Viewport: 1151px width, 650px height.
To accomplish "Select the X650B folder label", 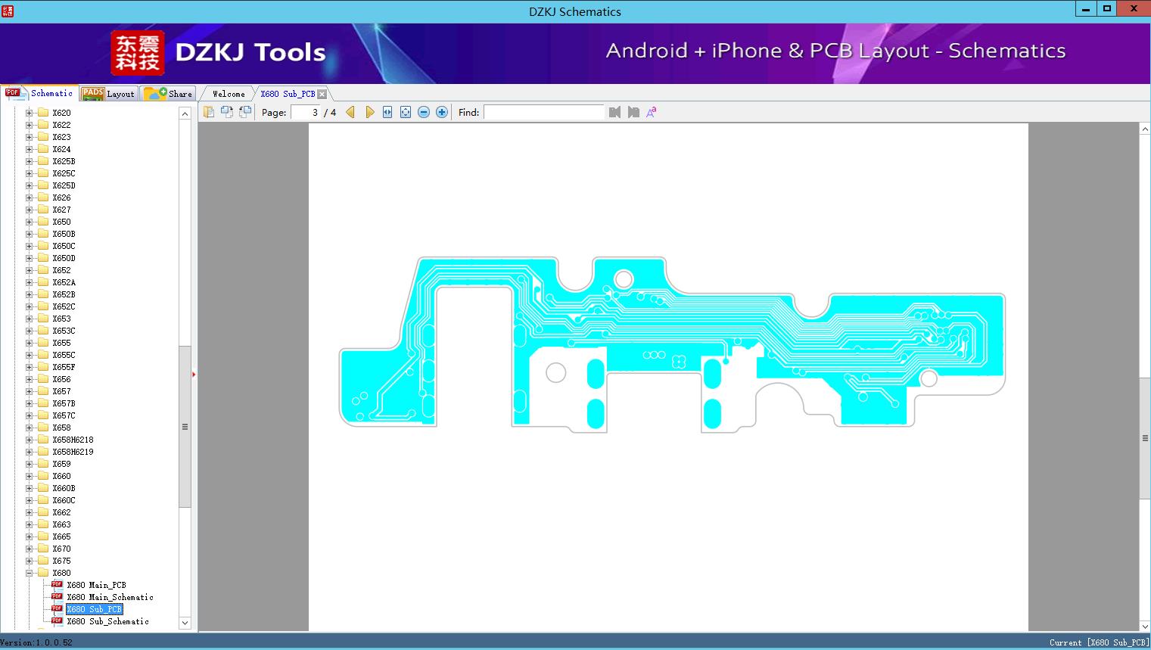I will click(64, 234).
